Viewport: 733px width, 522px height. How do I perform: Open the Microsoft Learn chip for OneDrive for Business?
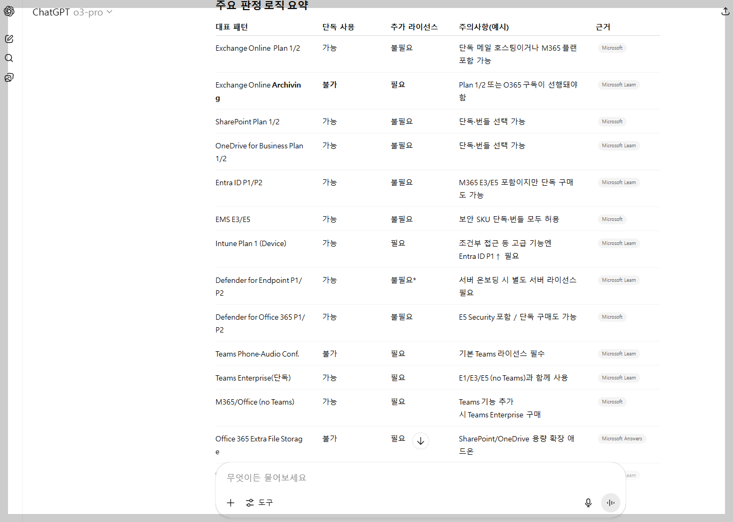pos(619,146)
